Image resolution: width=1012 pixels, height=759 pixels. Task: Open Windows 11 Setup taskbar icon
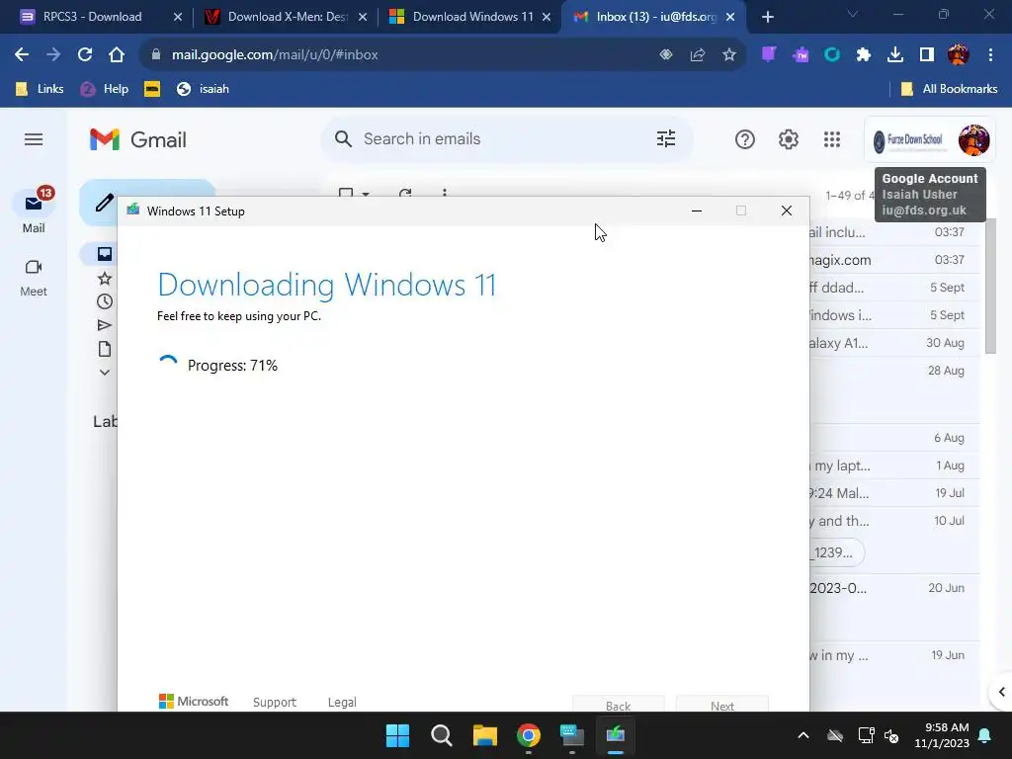click(616, 735)
